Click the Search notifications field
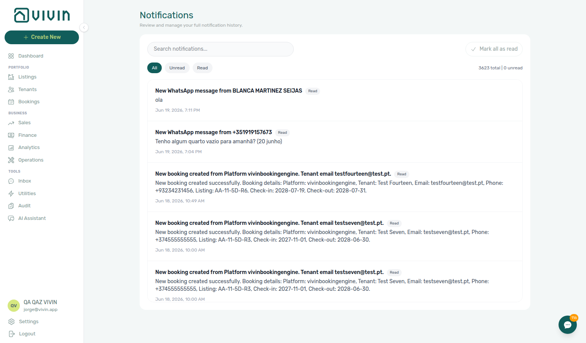 click(x=221, y=49)
